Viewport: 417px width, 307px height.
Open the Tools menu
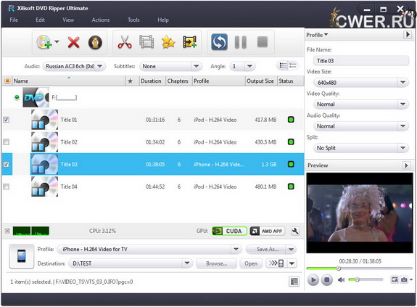133,20
